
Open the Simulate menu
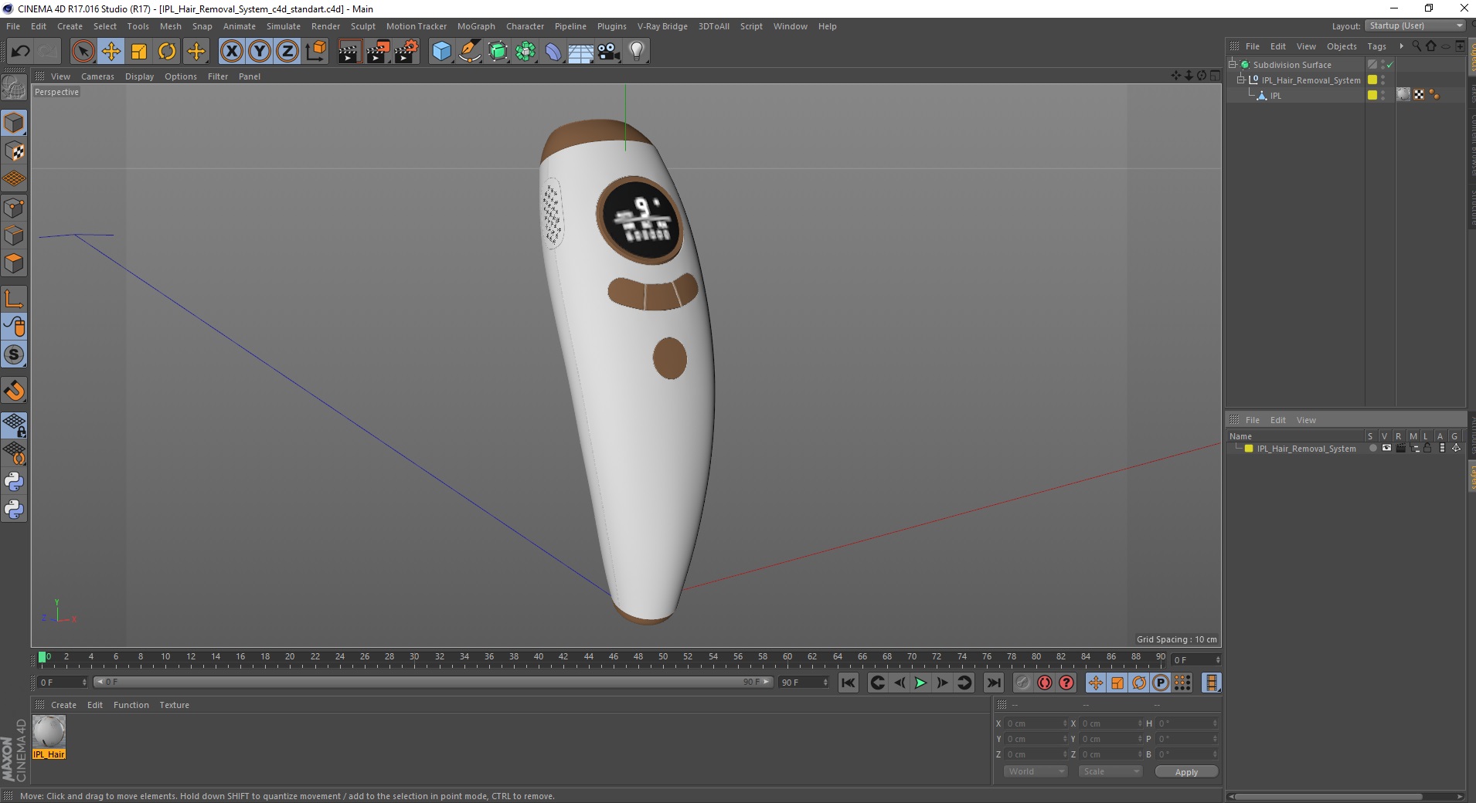283,26
